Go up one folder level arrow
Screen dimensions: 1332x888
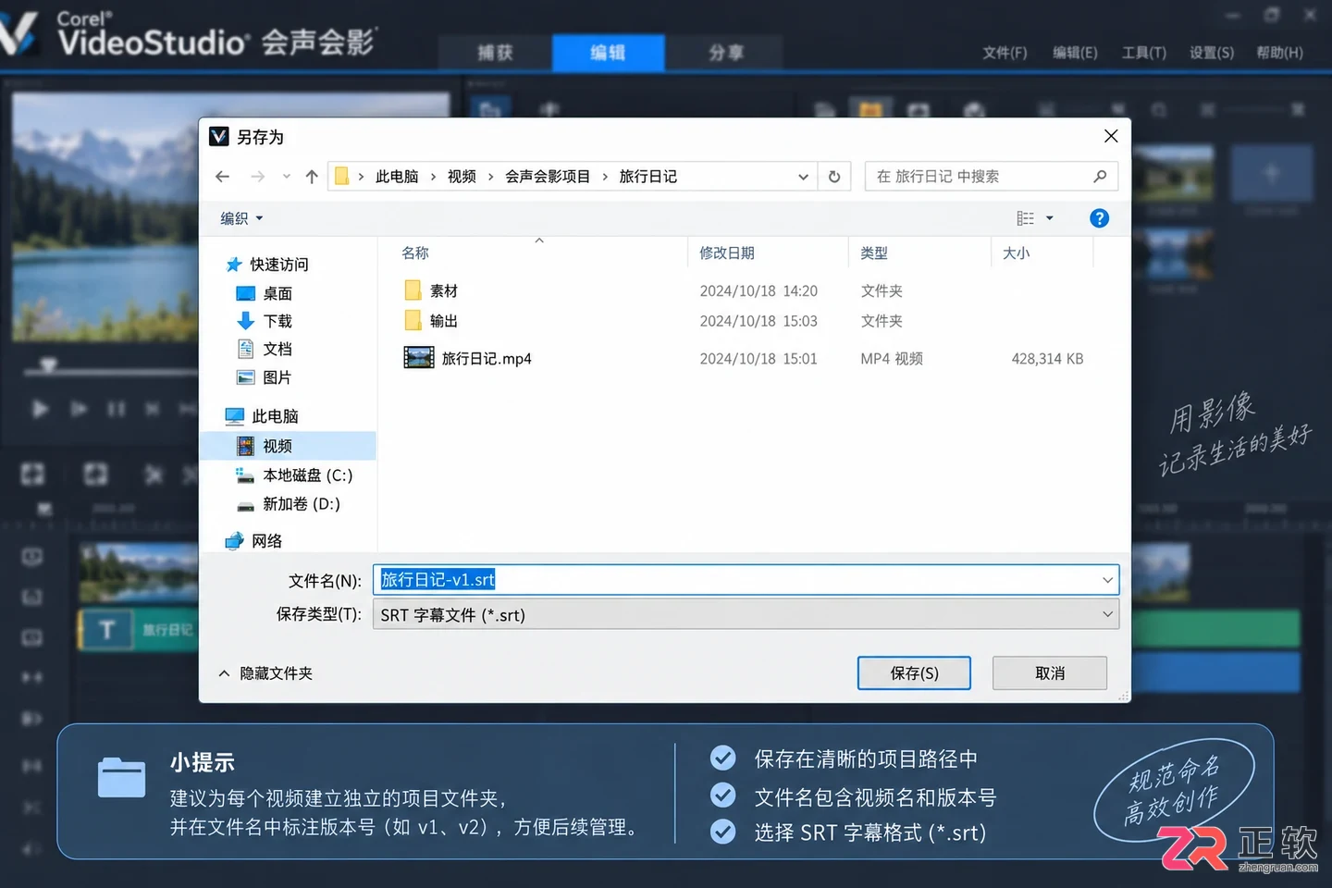(312, 177)
